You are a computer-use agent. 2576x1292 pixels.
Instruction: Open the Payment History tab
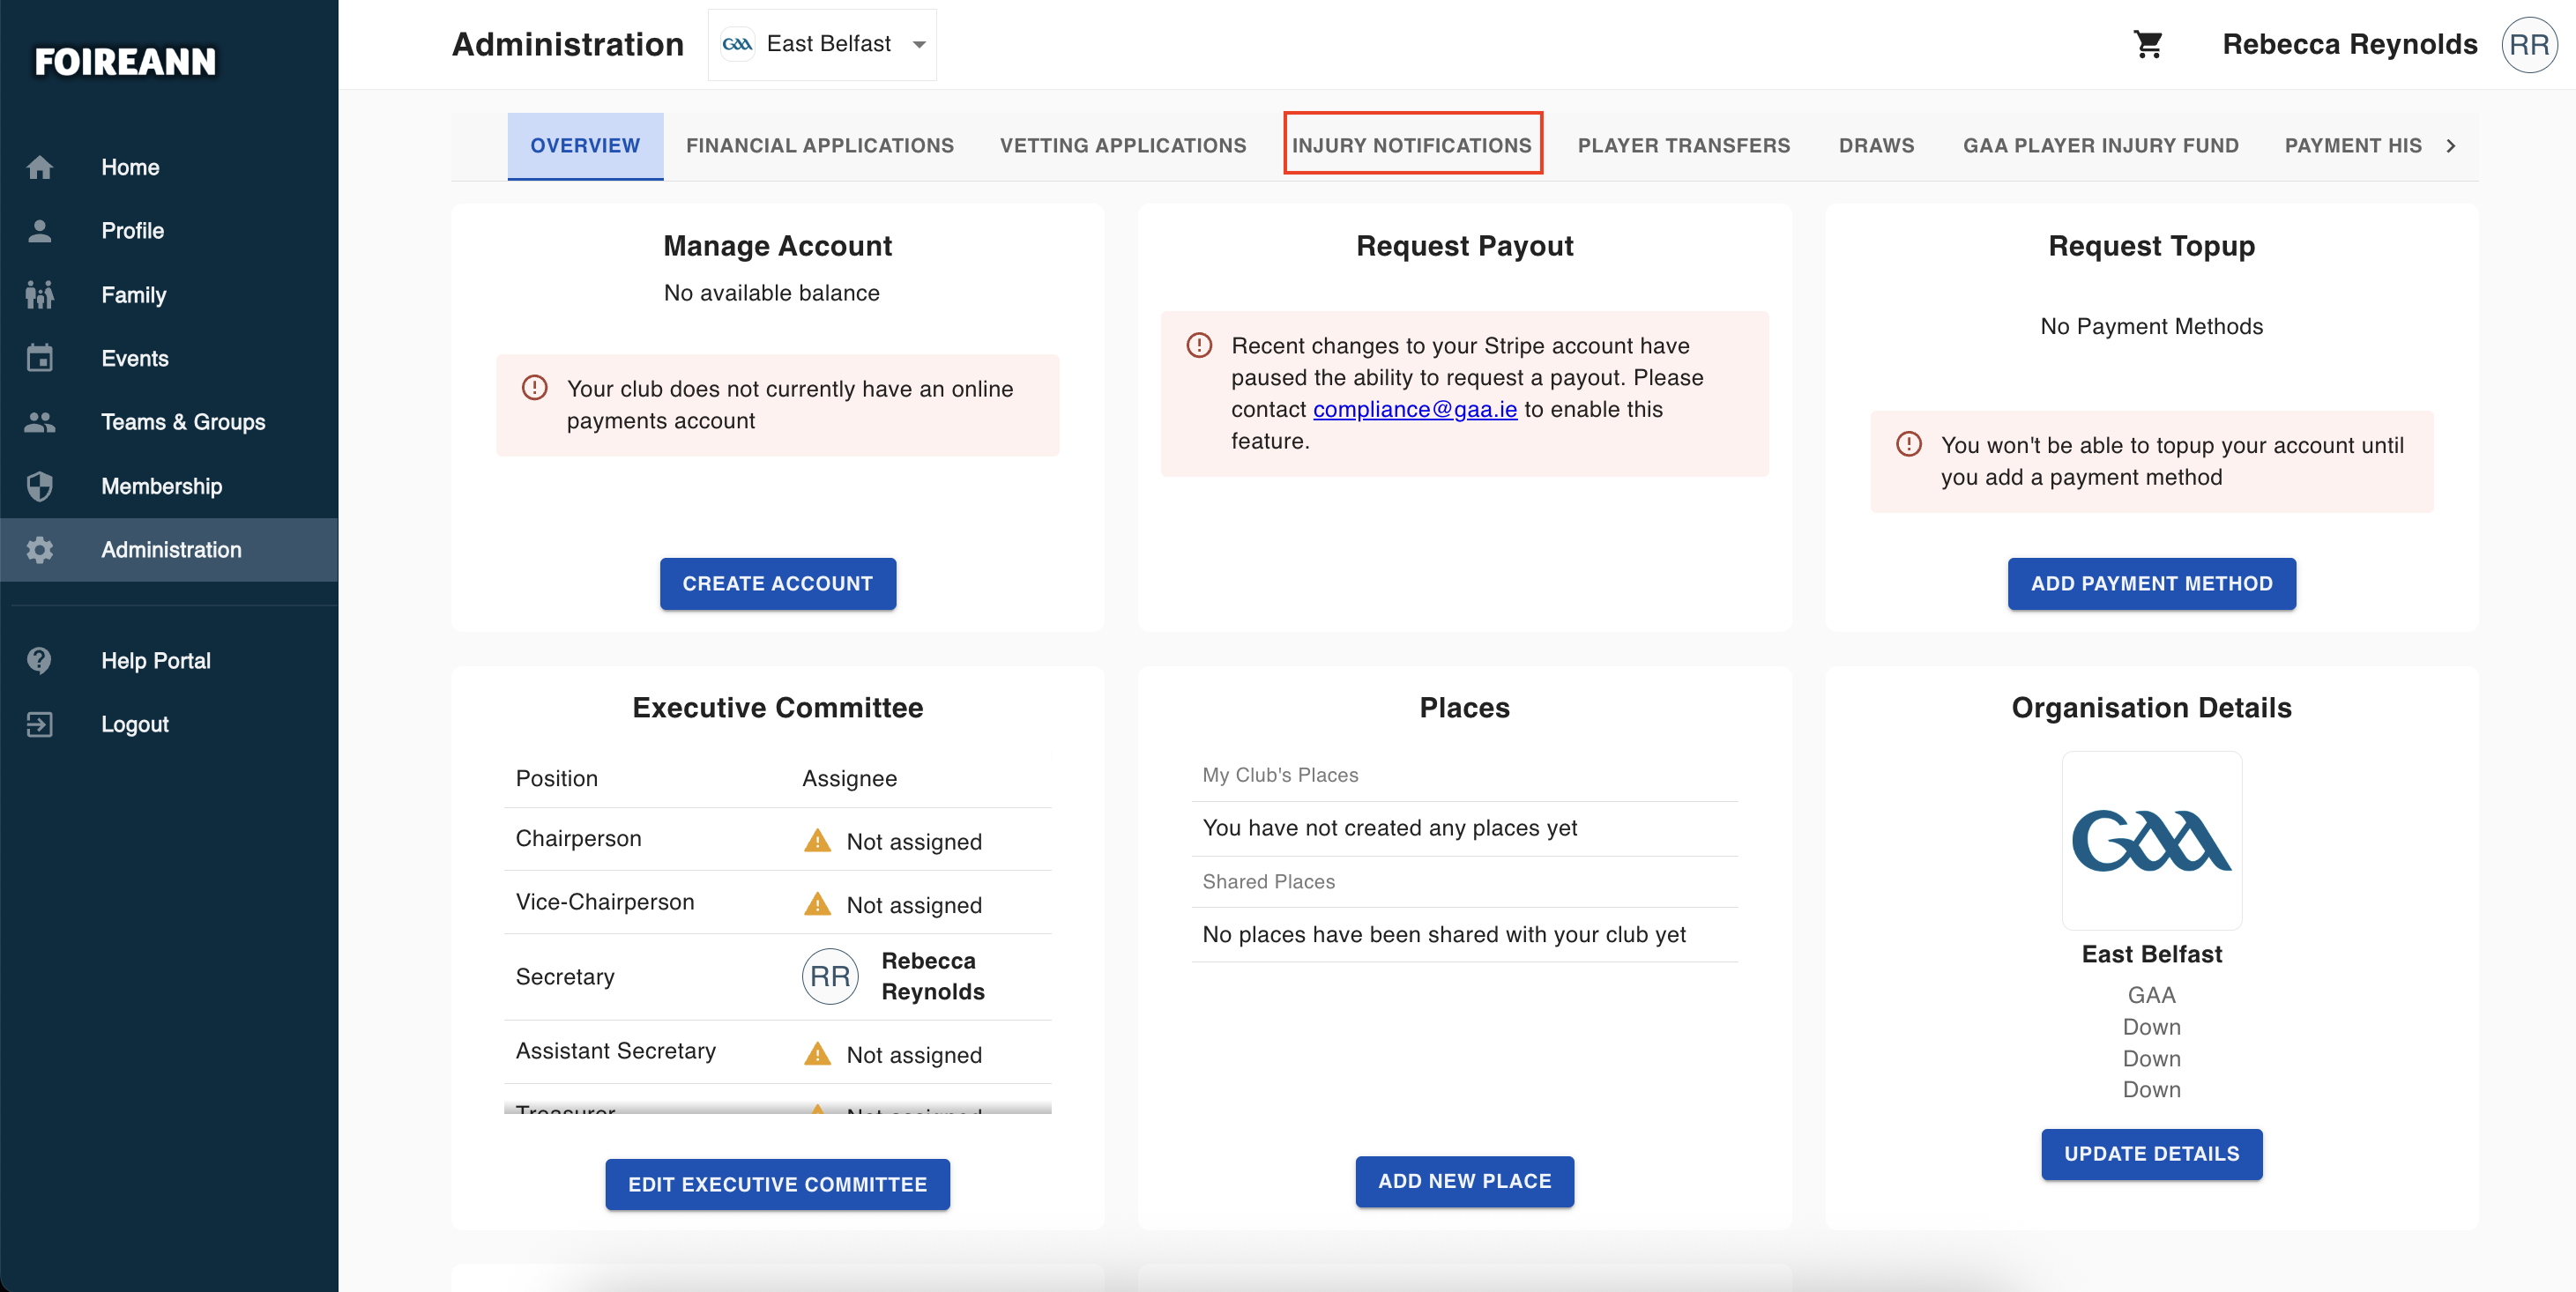(x=2353, y=146)
